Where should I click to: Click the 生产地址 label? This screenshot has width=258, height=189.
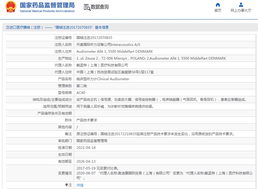[65, 58]
